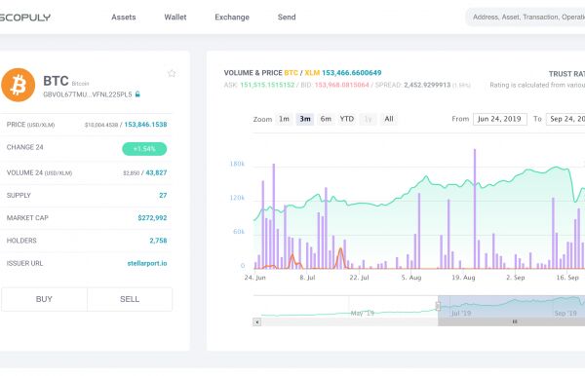
Task: Set chart zoom to 1y
Action: (368, 119)
